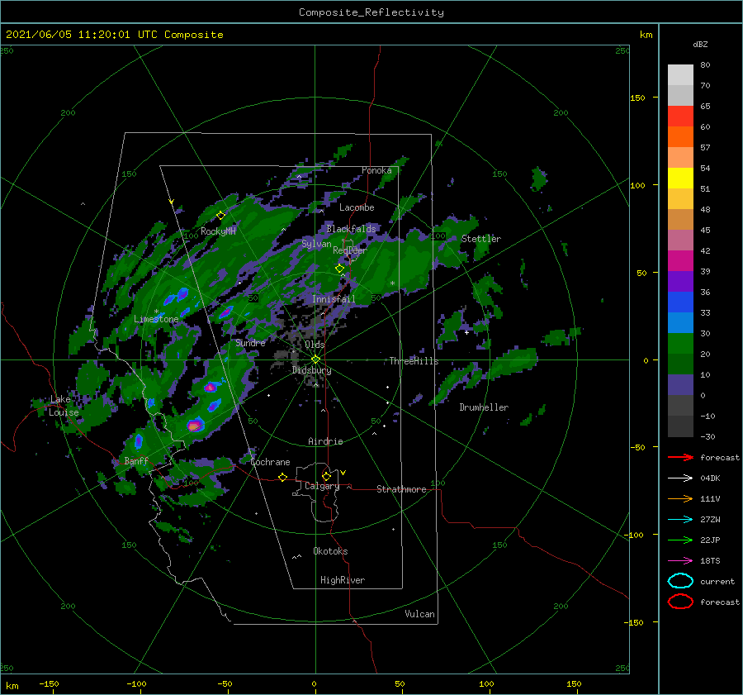Screen dimensions: 743x695
Task: Select the HighRiver label
Action: tap(343, 580)
